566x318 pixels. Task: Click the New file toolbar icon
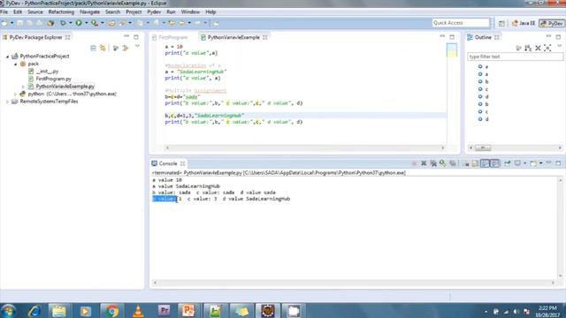4,23
